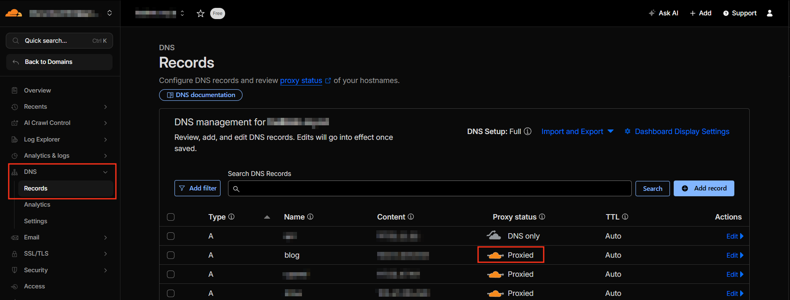This screenshot has height=300, width=790.
Task: Open the user profile icon
Action: point(770,13)
